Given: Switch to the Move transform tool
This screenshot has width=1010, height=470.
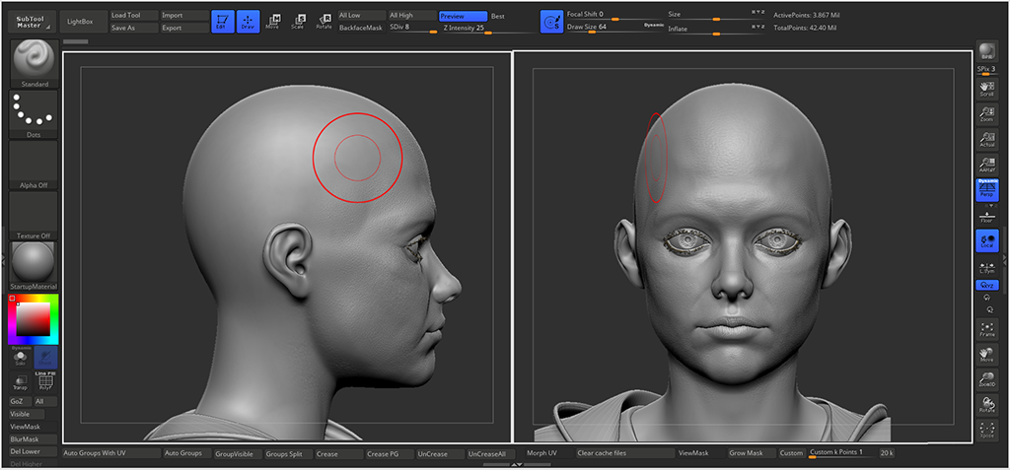Looking at the screenshot, I should (272, 21).
